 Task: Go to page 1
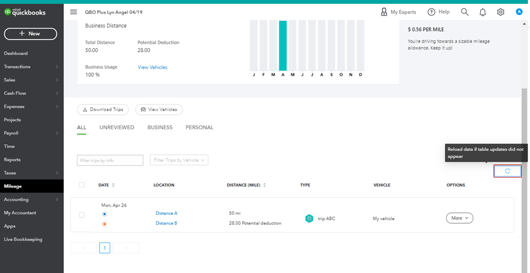(105, 248)
